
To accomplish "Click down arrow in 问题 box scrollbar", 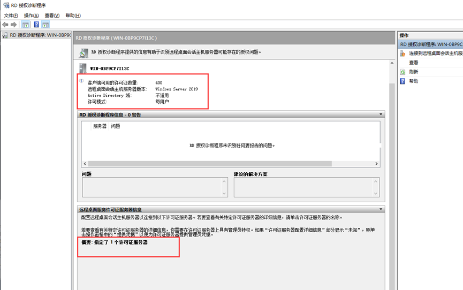I will tap(224, 194).
